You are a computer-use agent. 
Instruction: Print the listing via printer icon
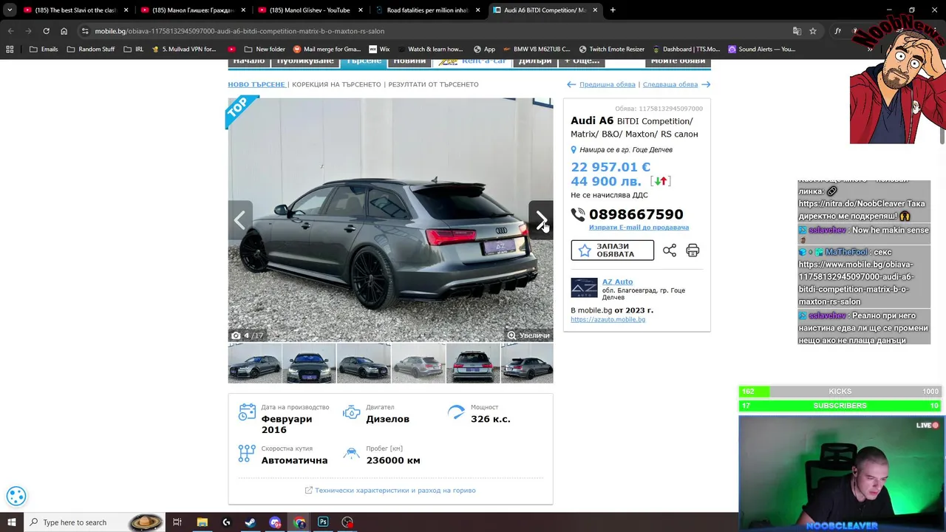(693, 250)
